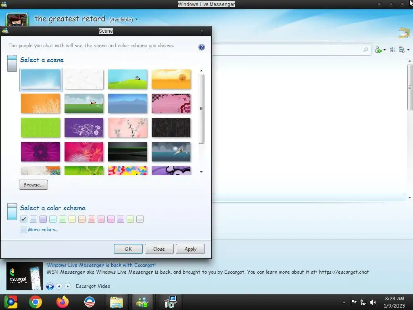This screenshot has height=310, width=413.
Task: Choose the red color scheme swatch
Action: (92, 219)
